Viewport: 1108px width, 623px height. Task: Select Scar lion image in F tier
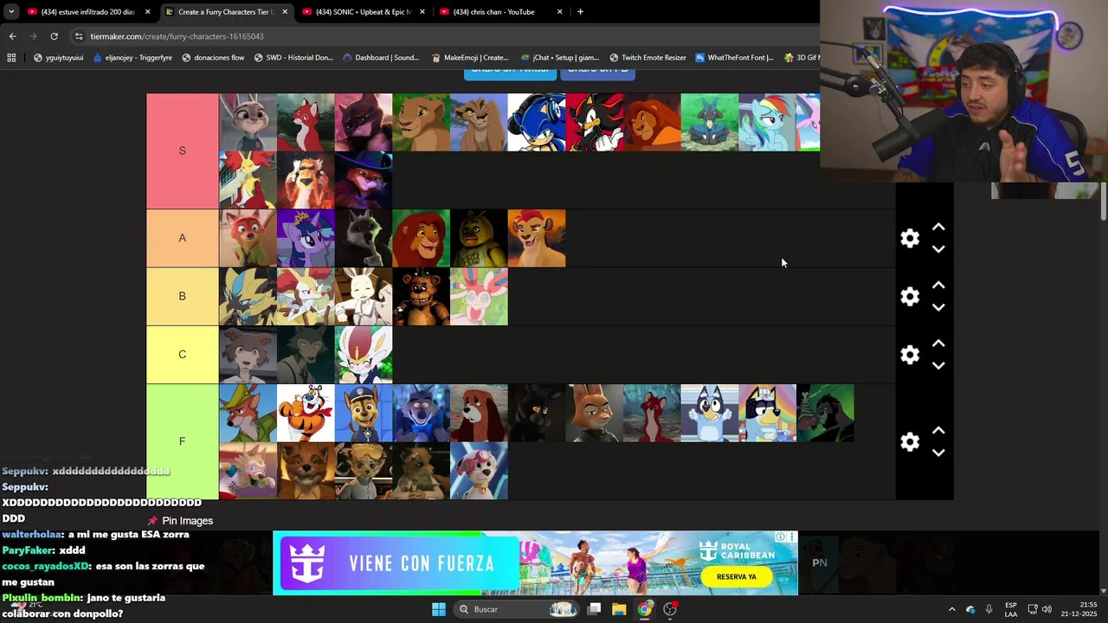pos(825,413)
